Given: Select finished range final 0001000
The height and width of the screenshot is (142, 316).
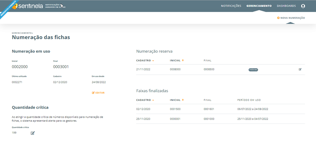Looking at the screenshot, I should [209, 119].
